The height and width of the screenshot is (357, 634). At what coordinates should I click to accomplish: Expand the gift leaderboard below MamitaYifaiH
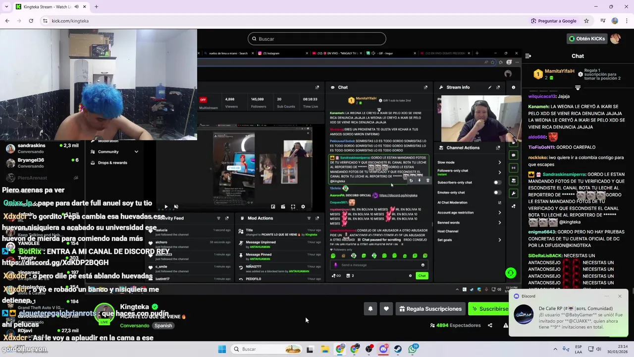[x=578, y=88]
